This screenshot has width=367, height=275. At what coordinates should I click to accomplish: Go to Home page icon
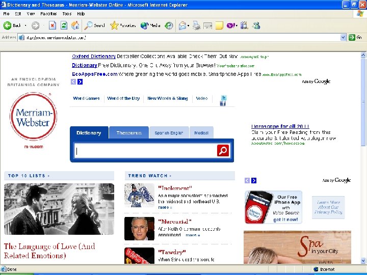tap(75, 25)
